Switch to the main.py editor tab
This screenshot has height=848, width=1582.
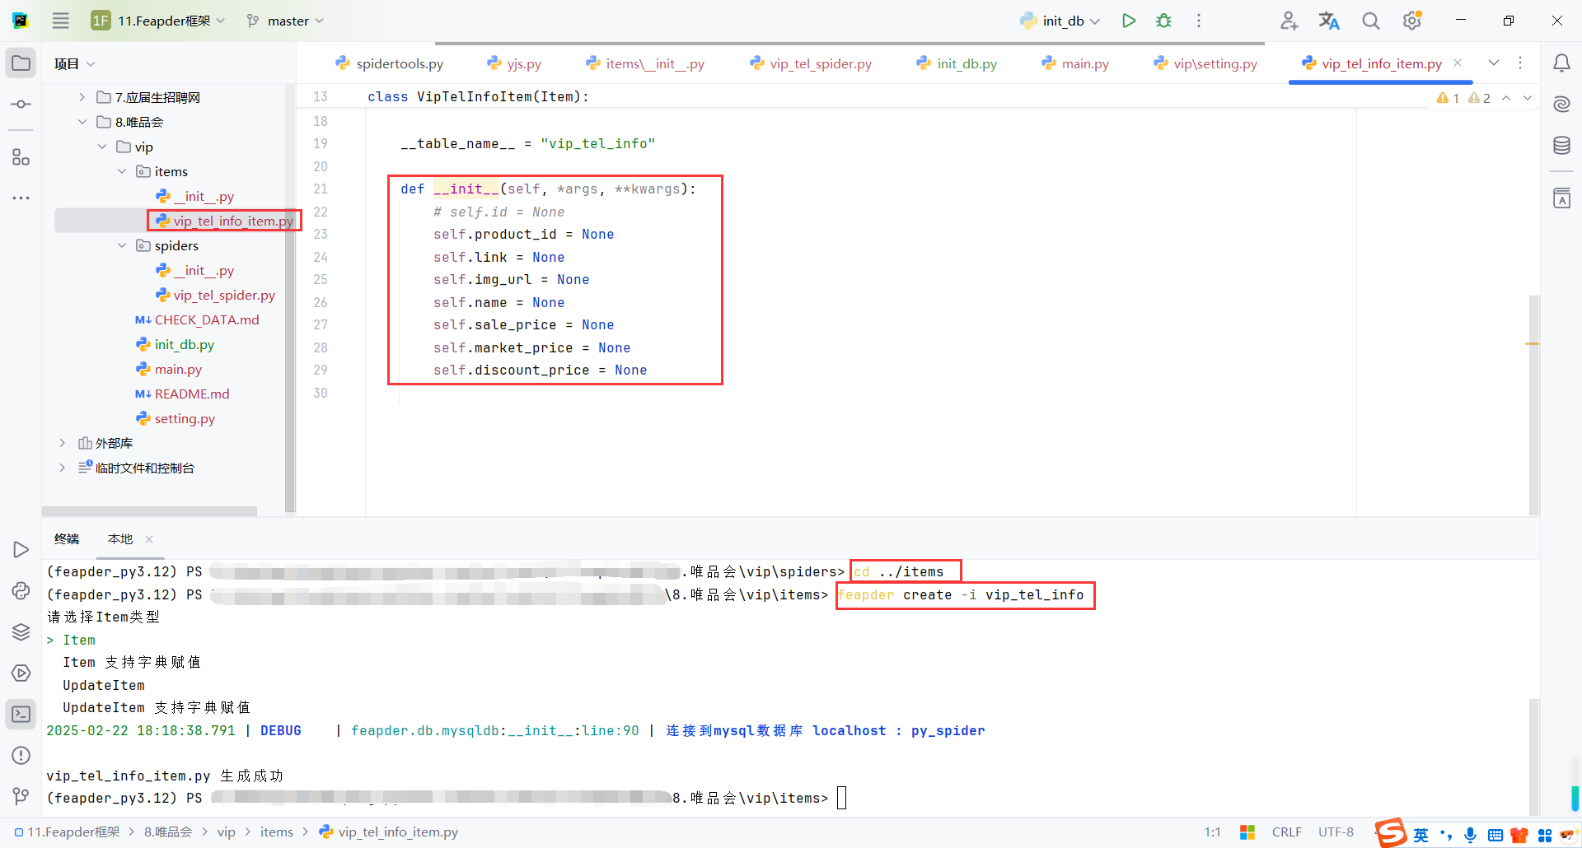click(x=1084, y=63)
